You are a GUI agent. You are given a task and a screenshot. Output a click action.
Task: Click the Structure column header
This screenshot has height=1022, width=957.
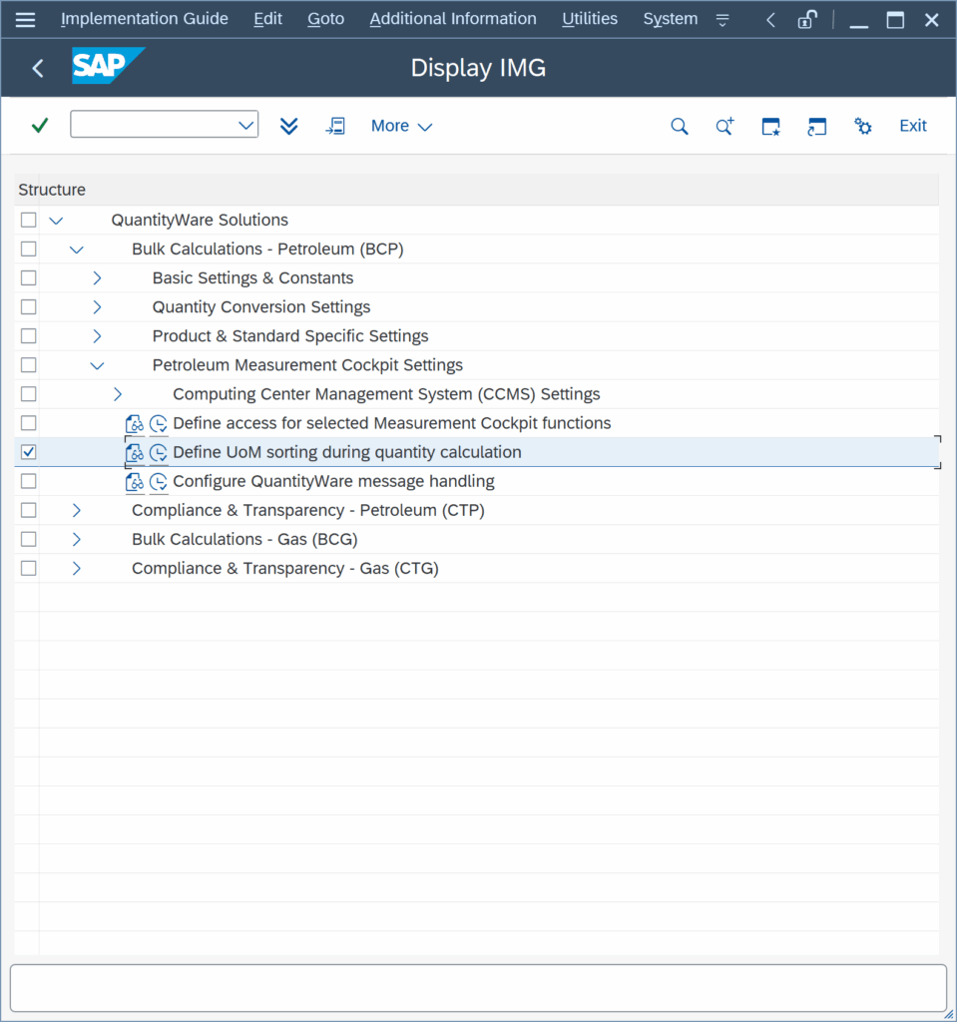477,190
